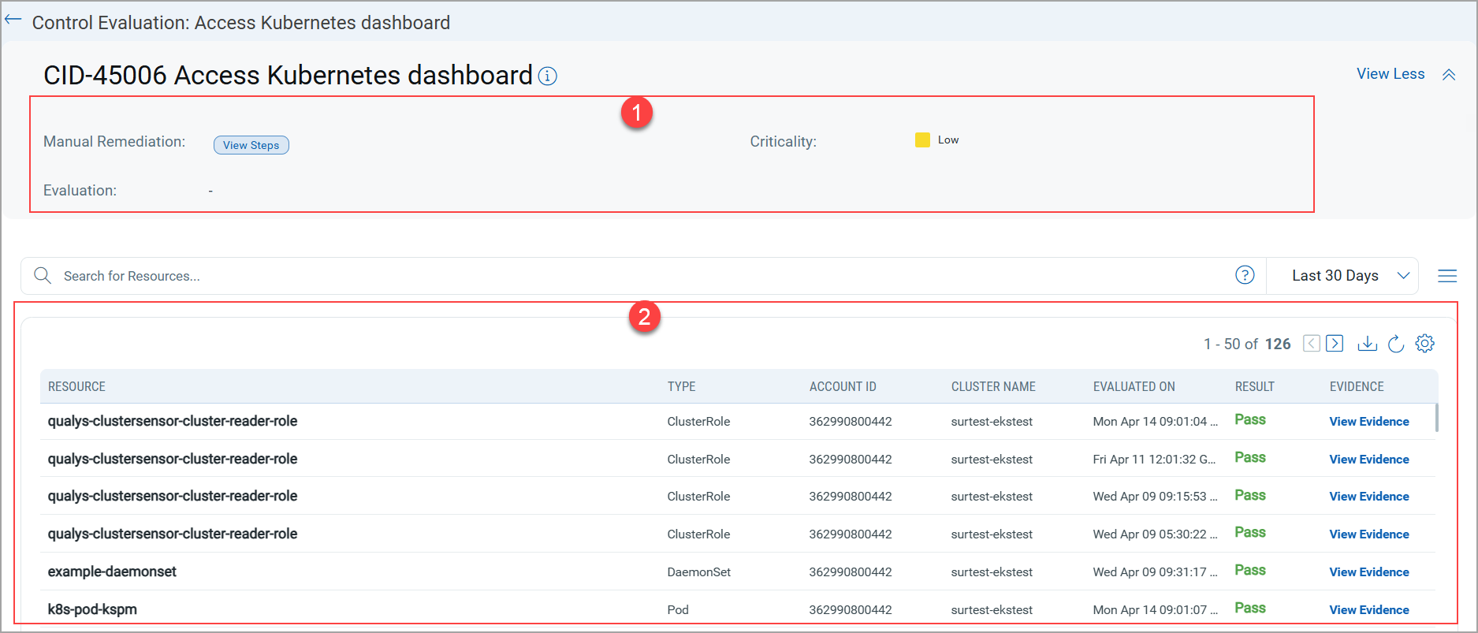Image resolution: width=1478 pixels, height=633 pixels.
Task: Click the search magnifier icon
Action: (43, 275)
